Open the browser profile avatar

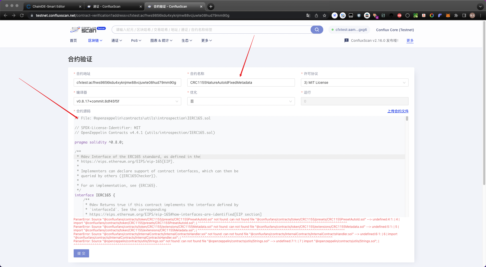click(472, 15)
